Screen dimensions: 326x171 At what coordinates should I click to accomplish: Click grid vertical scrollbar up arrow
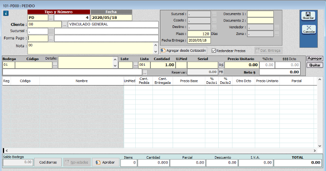pyautogui.click(x=319, y=79)
